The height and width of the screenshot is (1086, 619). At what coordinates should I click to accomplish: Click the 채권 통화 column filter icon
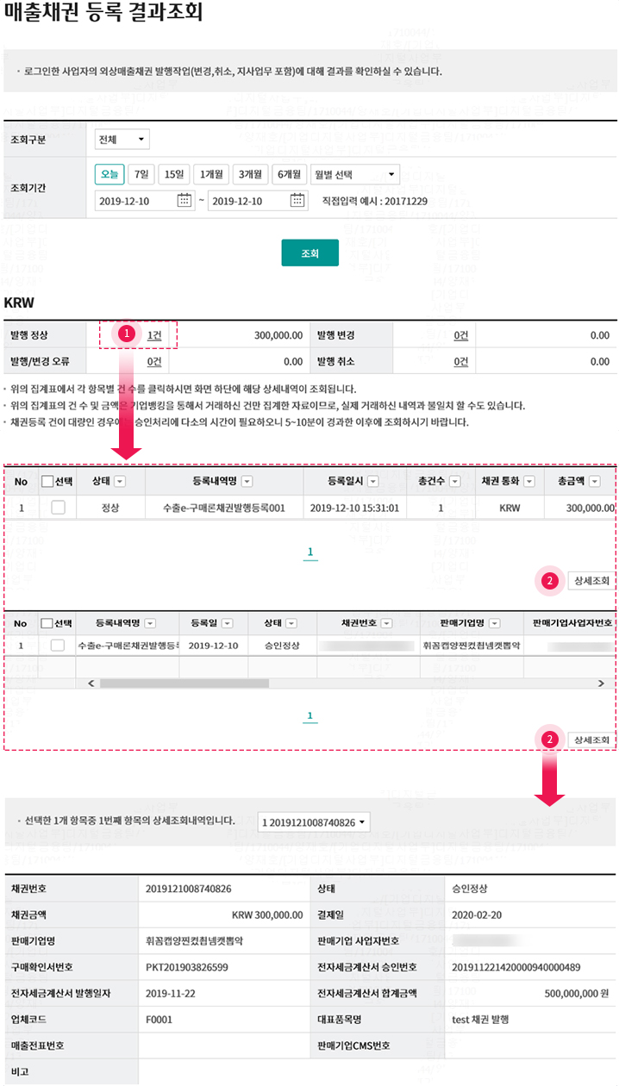pyautogui.click(x=529, y=482)
